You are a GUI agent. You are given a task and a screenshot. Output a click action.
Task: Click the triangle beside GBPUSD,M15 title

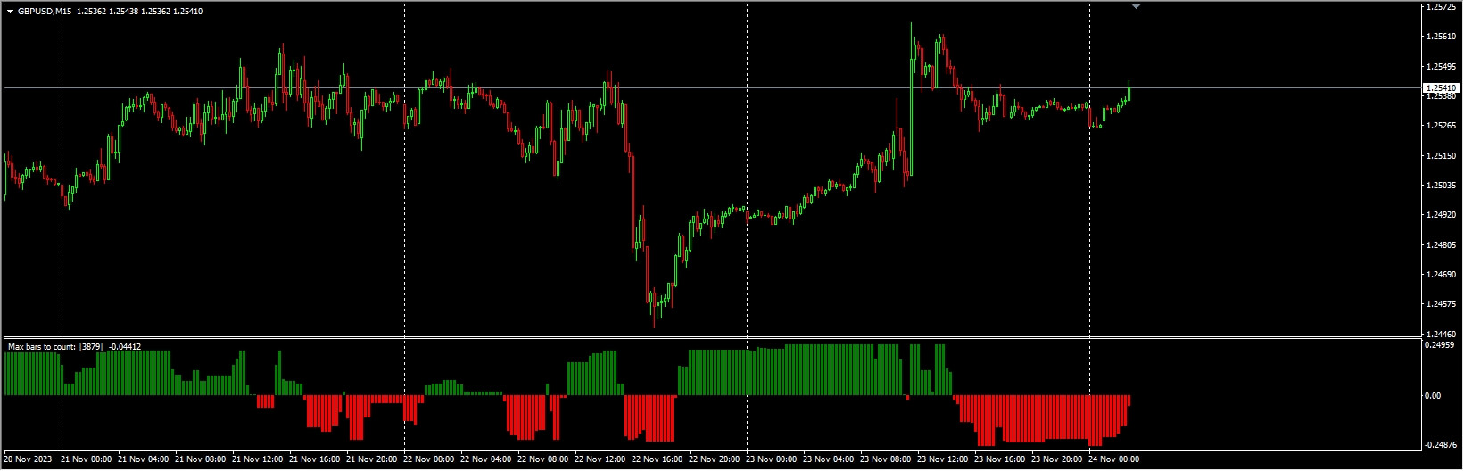click(x=11, y=12)
